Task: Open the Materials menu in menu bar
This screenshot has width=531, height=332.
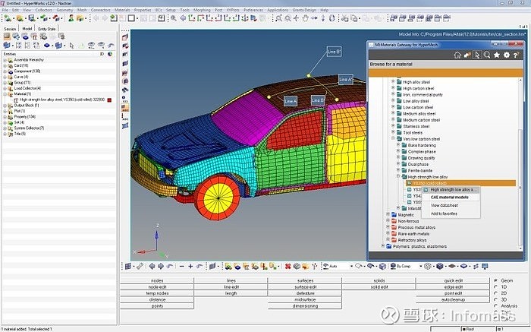Action: [x=123, y=10]
